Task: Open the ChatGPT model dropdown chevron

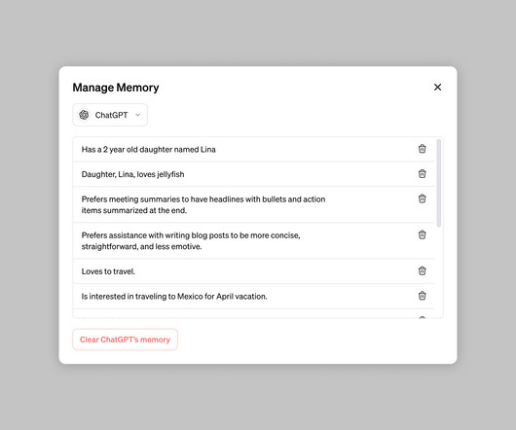Action: point(138,115)
